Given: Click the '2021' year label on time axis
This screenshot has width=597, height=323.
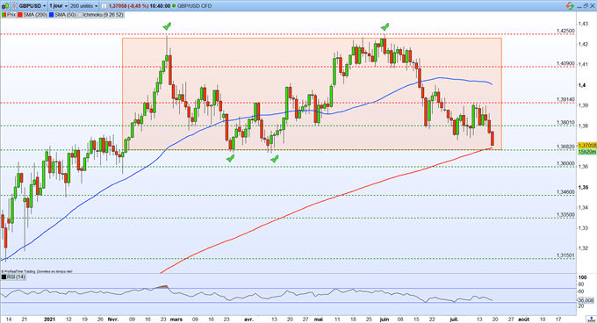Looking at the screenshot, I should (49, 319).
